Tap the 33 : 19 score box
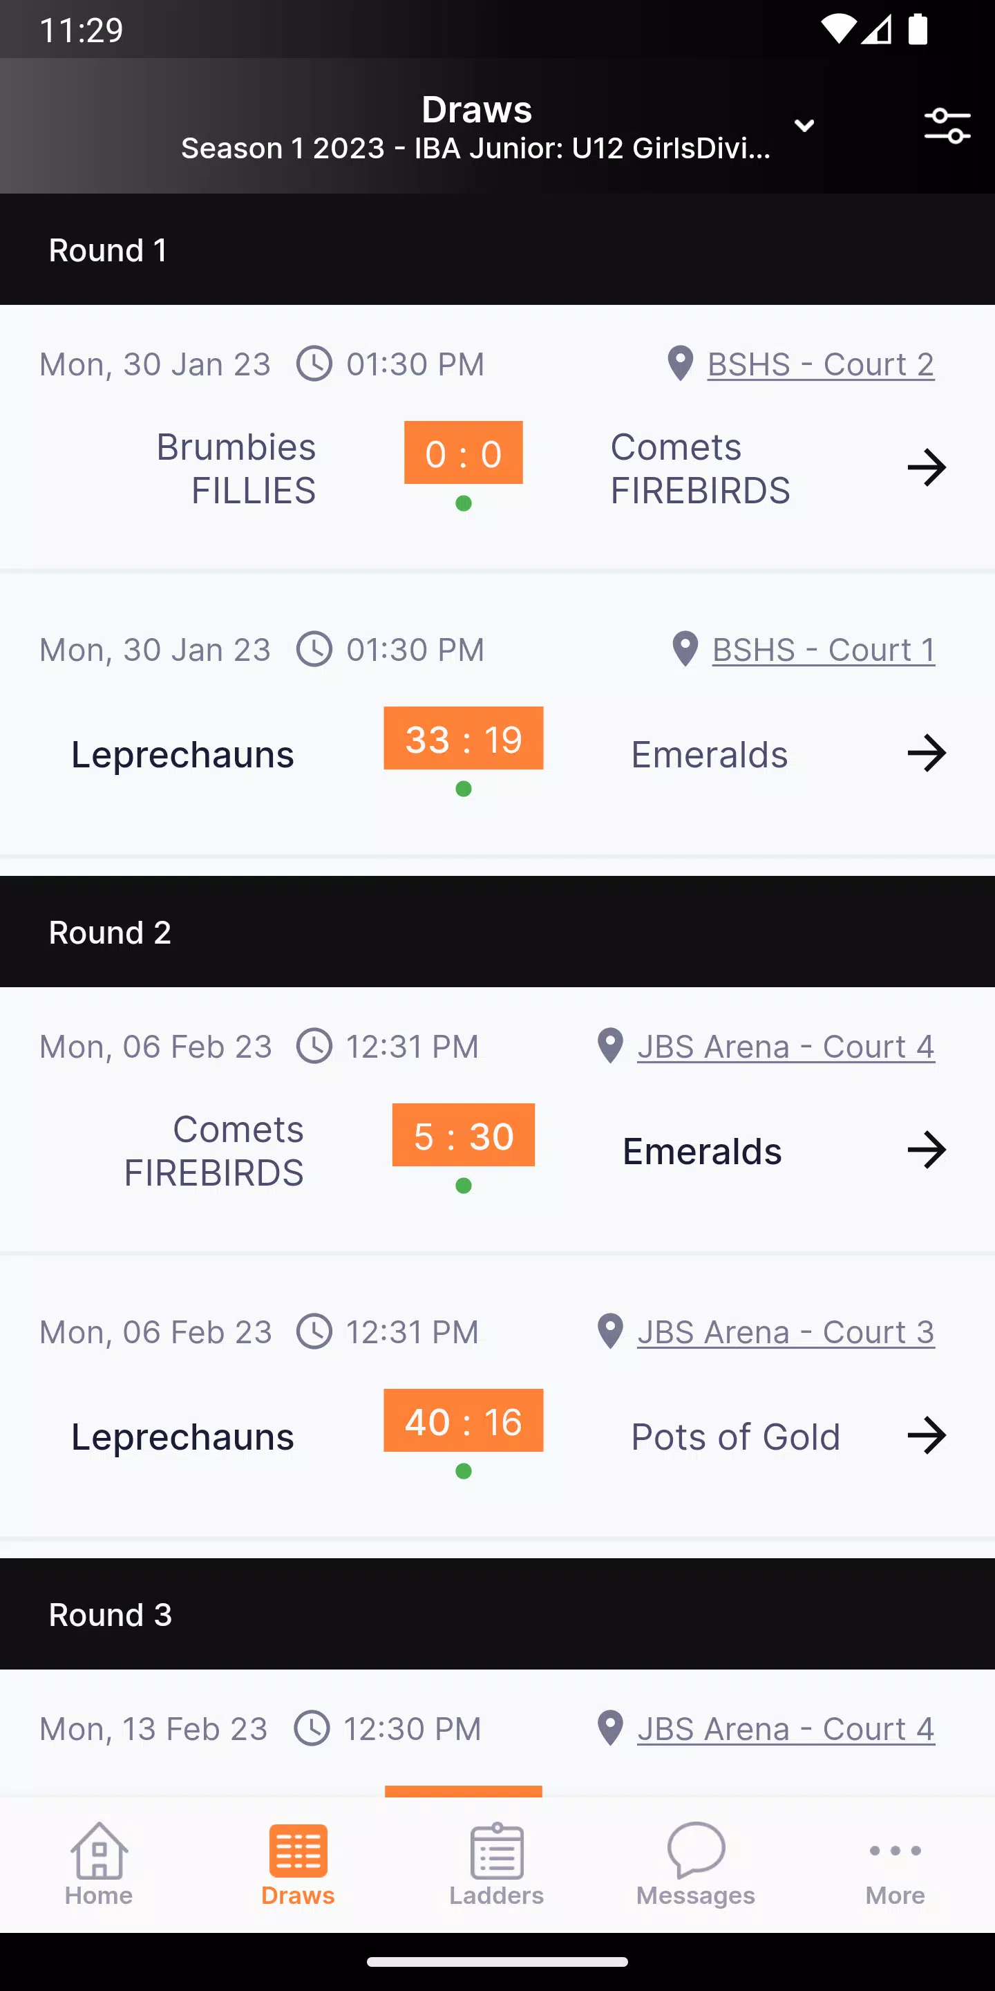This screenshot has height=1991, width=995. (x=464, y=739)
